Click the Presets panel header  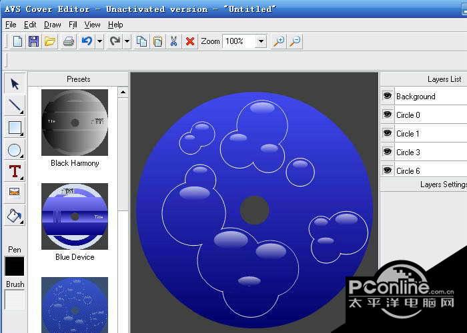[x=78, y=79]
